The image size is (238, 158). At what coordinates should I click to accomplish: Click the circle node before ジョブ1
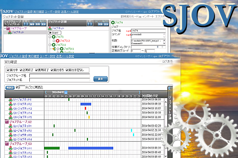point(50,37)
